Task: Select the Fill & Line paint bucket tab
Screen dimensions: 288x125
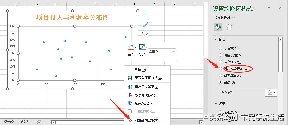Action: (218, 27)
